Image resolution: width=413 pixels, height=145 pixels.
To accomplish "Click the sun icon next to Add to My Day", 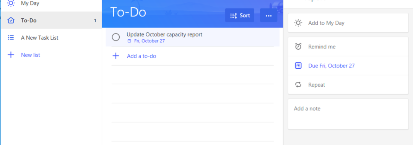I will 298,23.
